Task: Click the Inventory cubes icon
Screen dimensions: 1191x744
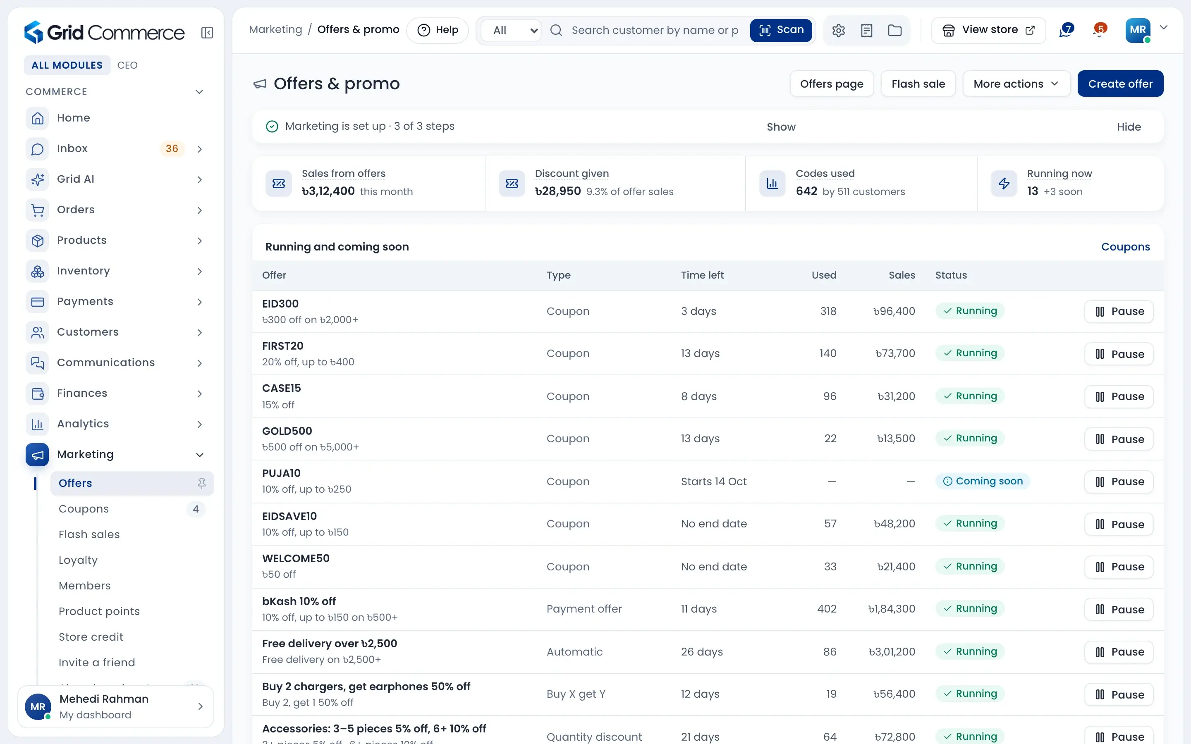Action: point(37,271)
